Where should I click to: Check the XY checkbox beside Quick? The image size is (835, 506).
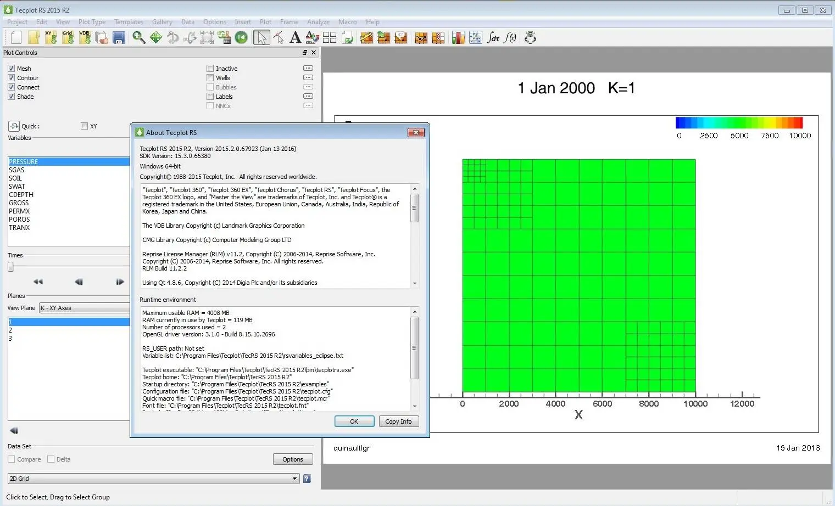click(84, 126)
